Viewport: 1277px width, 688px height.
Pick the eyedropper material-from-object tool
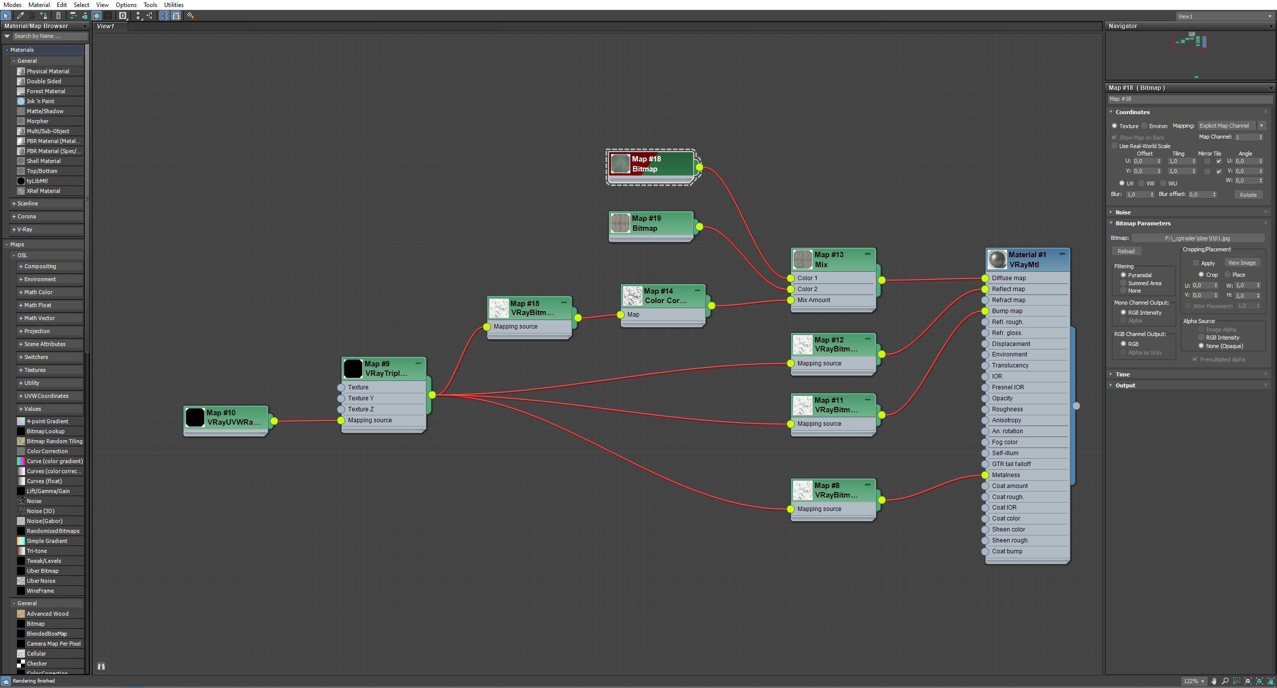click(x=20, y=16)
